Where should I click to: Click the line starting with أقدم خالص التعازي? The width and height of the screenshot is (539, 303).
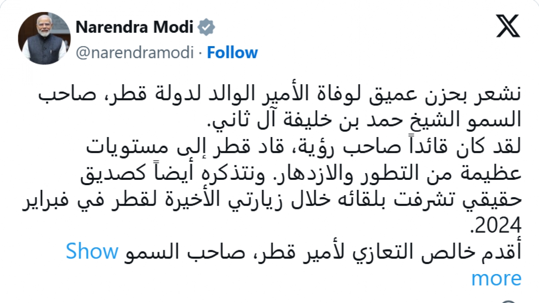coord(323,252)
